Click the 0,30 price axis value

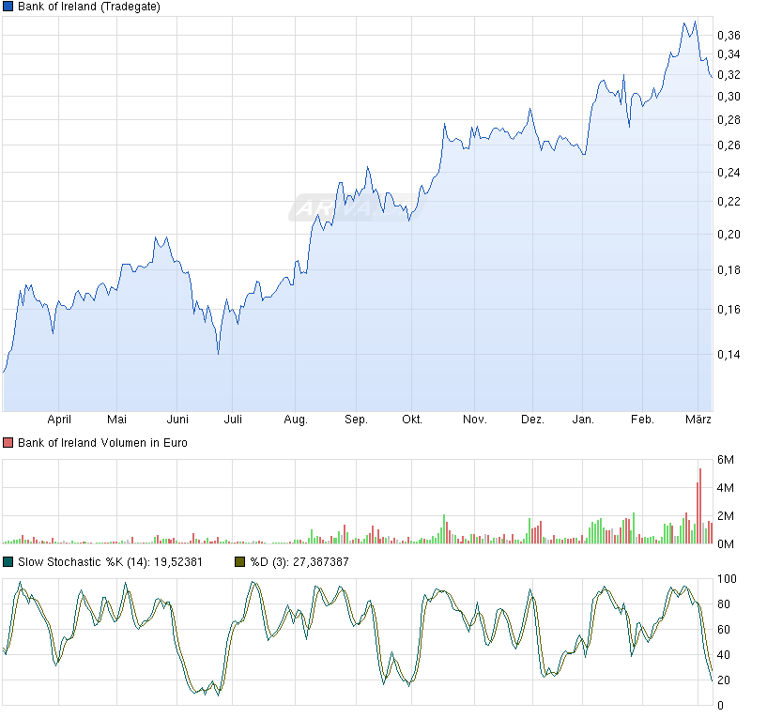[729, 97]
